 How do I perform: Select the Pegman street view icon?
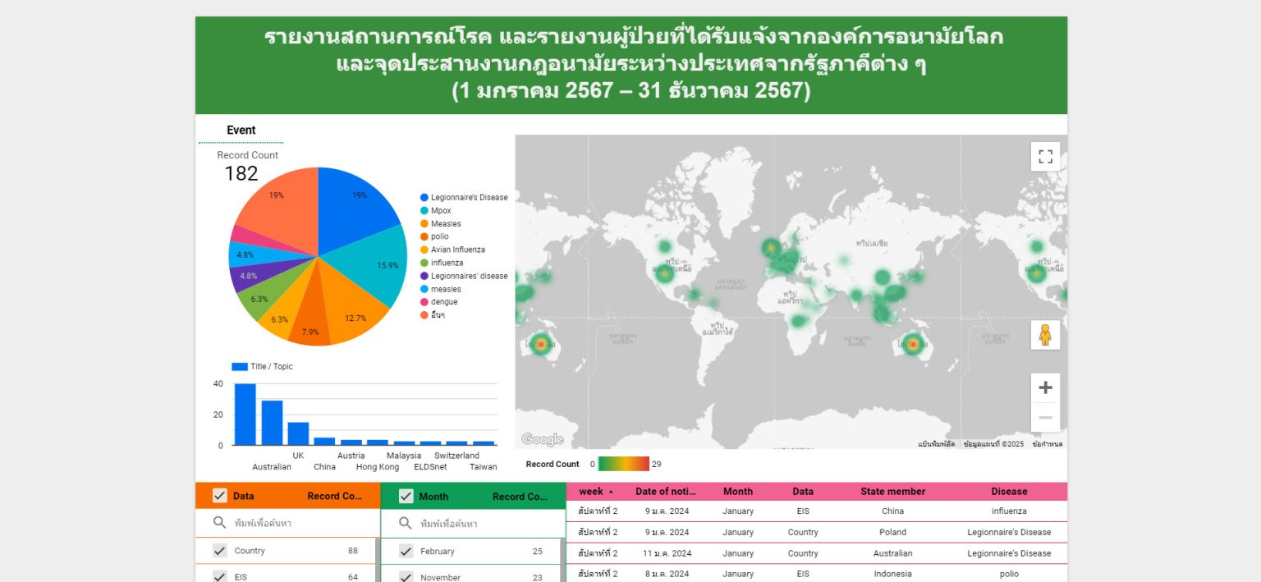[x=1045, y=334]
